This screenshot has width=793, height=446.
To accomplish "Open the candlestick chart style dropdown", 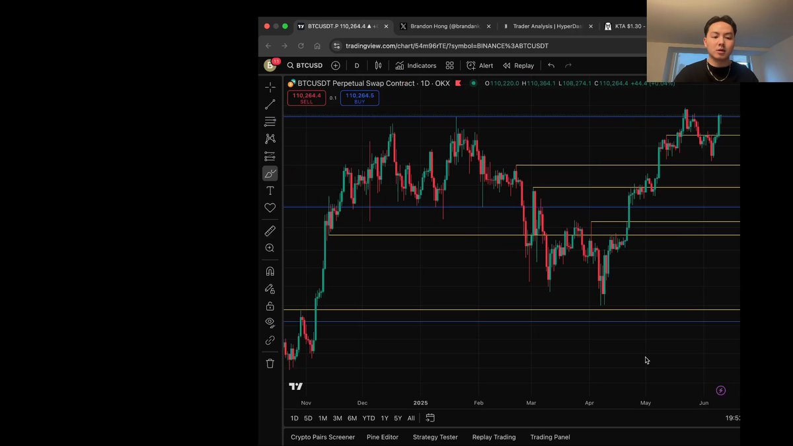I will pyautogui.click(x=379, y=65).
